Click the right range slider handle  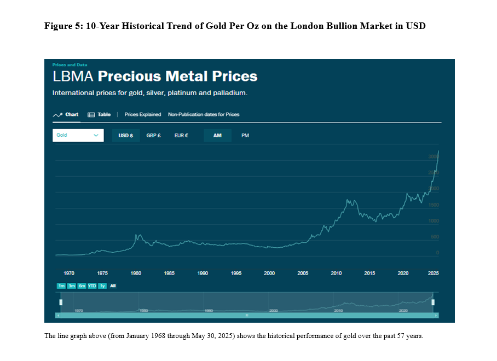(x=433, y=302)
